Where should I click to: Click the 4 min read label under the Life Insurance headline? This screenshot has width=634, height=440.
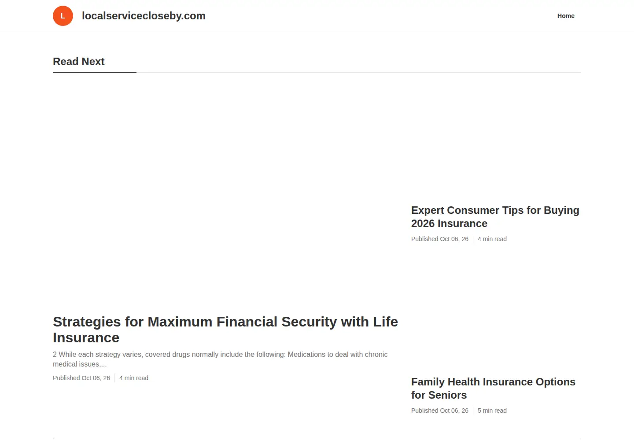tap(134, 378)
